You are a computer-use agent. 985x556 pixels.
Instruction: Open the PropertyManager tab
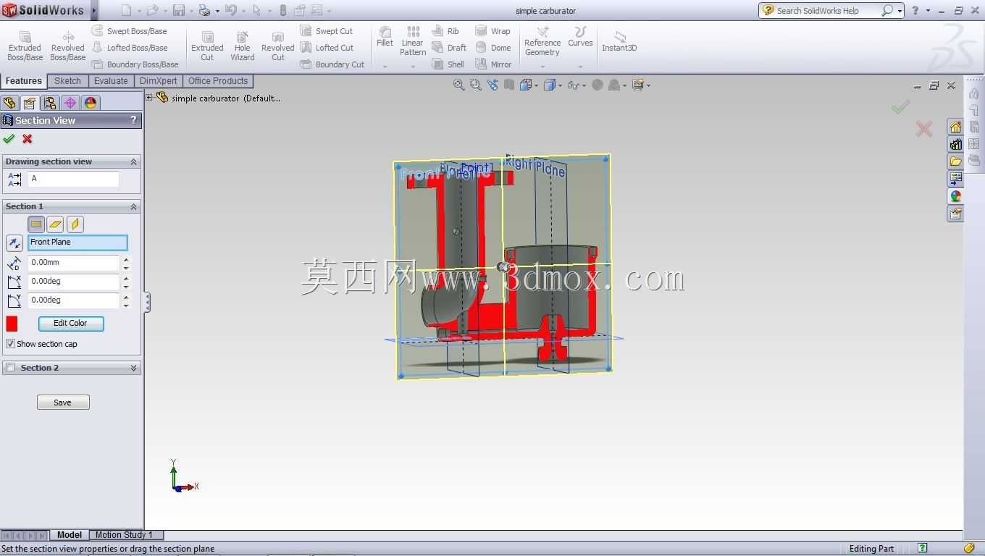click(x=30, y=103)
